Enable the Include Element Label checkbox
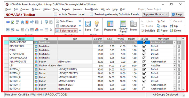 56,14
